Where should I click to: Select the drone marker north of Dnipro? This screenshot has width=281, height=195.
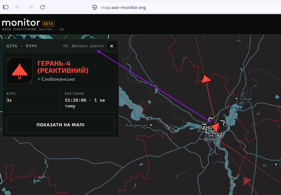pyautogui.click(x=206, y=79)
